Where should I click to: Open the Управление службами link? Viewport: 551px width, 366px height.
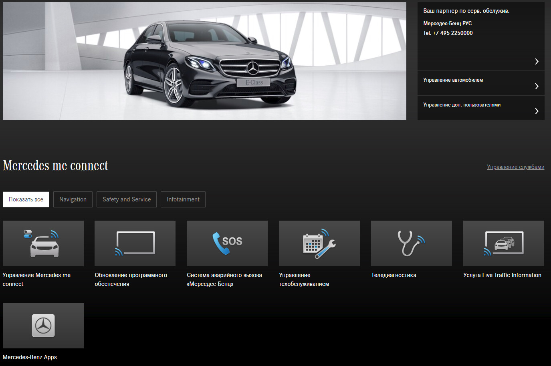[515, 167]
